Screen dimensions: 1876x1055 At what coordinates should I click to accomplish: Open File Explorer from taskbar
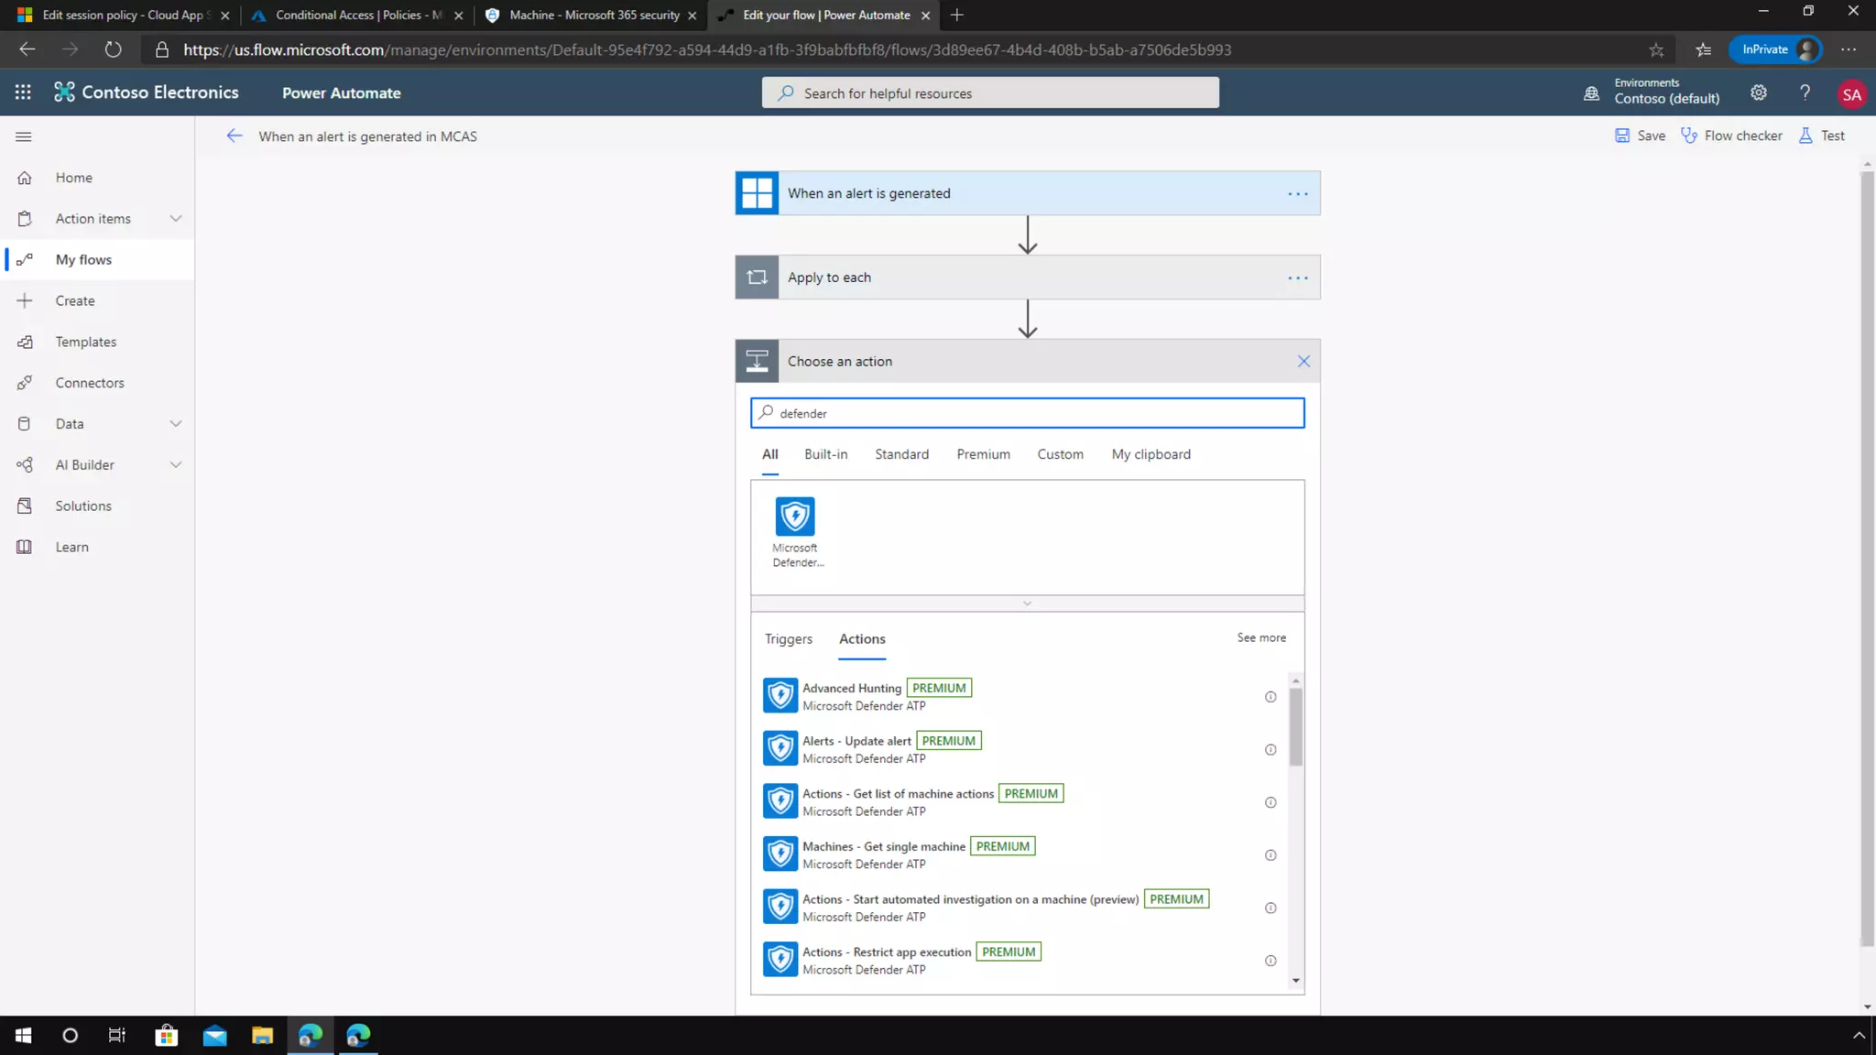(262, 1036)
